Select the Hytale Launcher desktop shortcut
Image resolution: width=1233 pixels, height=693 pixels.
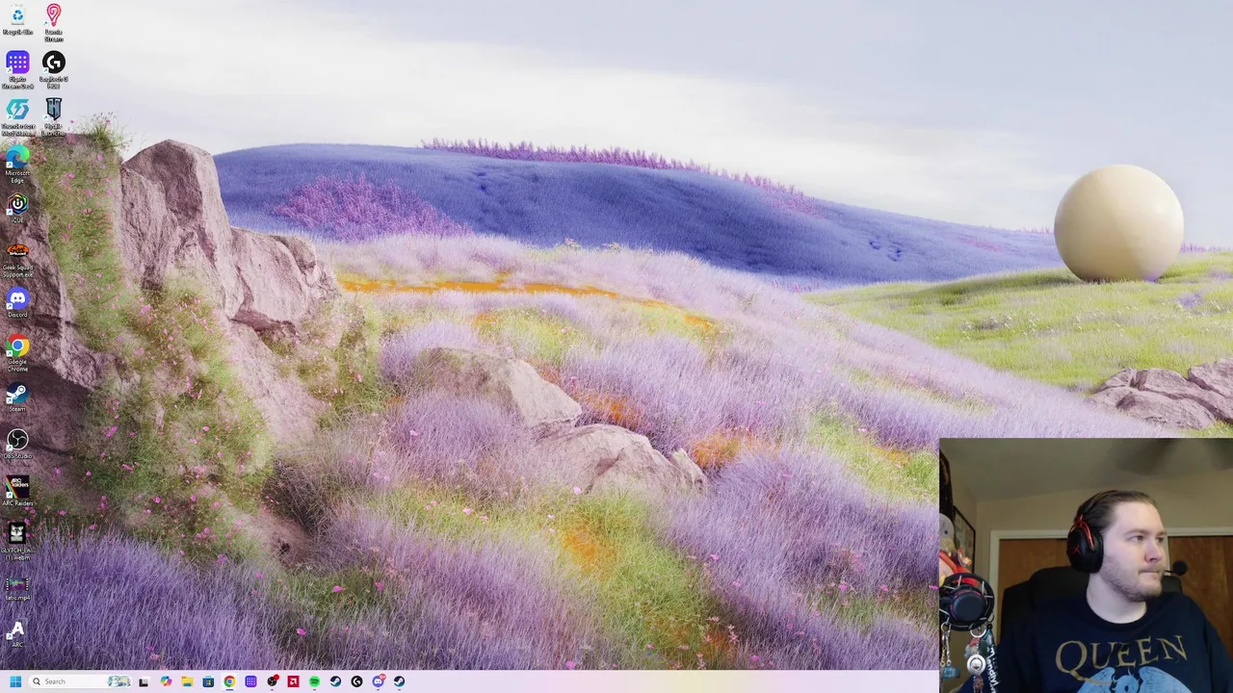pyautogui.click(x=53, y=117)
